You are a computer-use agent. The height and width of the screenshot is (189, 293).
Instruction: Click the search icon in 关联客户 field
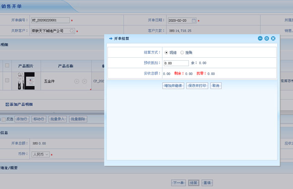pos(72,31)
